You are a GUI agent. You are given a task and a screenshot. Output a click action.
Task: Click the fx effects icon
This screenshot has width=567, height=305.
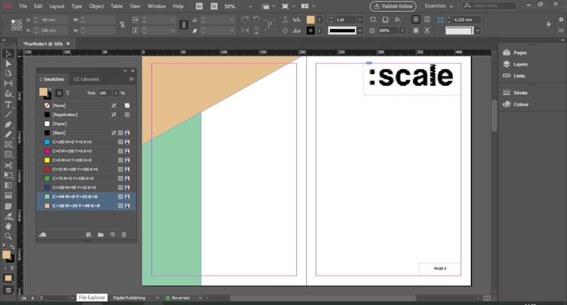coord(398,19)
